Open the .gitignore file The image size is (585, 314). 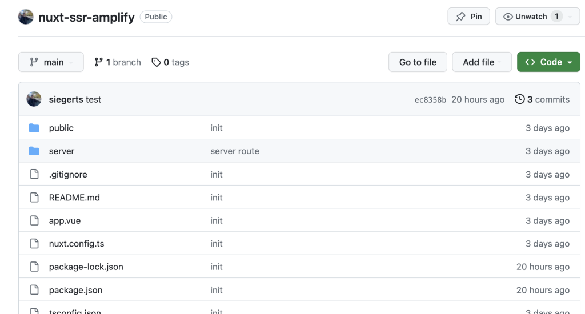click(68, 175)
